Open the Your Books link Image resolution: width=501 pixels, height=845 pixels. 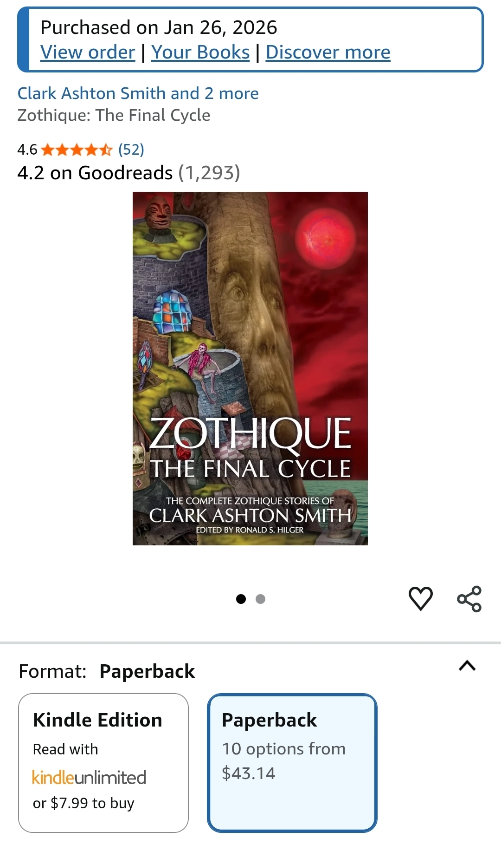[200, 52]
